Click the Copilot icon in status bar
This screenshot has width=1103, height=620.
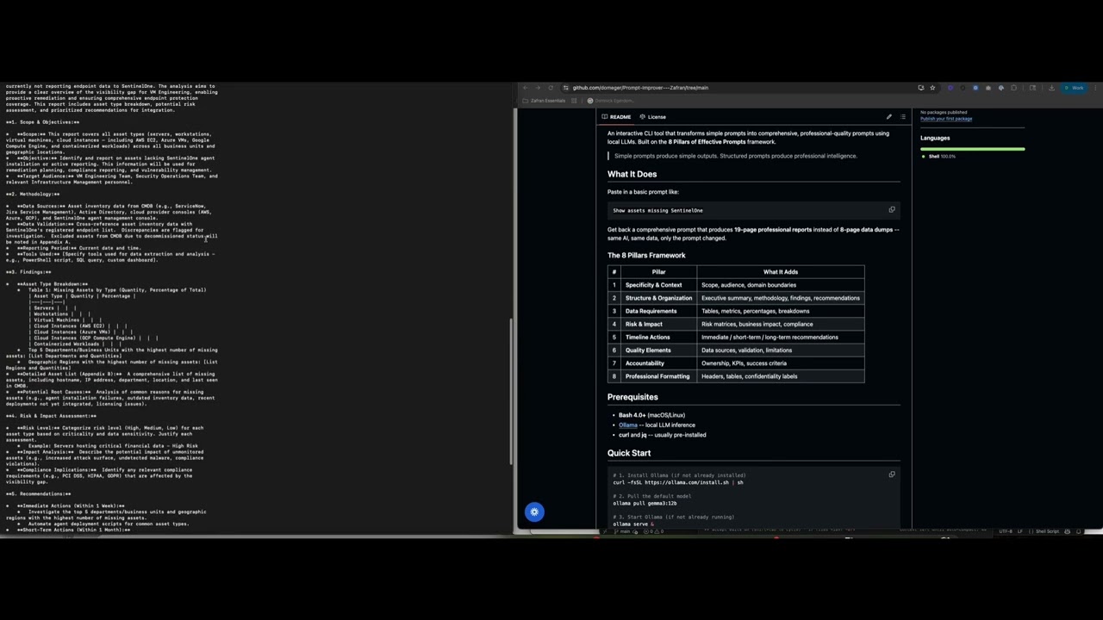point(1067,531)
